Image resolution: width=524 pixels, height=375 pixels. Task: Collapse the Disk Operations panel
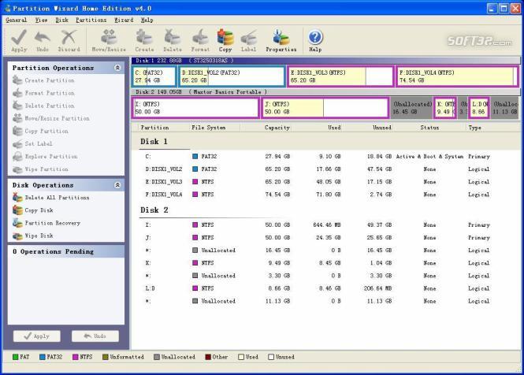coord(117,185)
